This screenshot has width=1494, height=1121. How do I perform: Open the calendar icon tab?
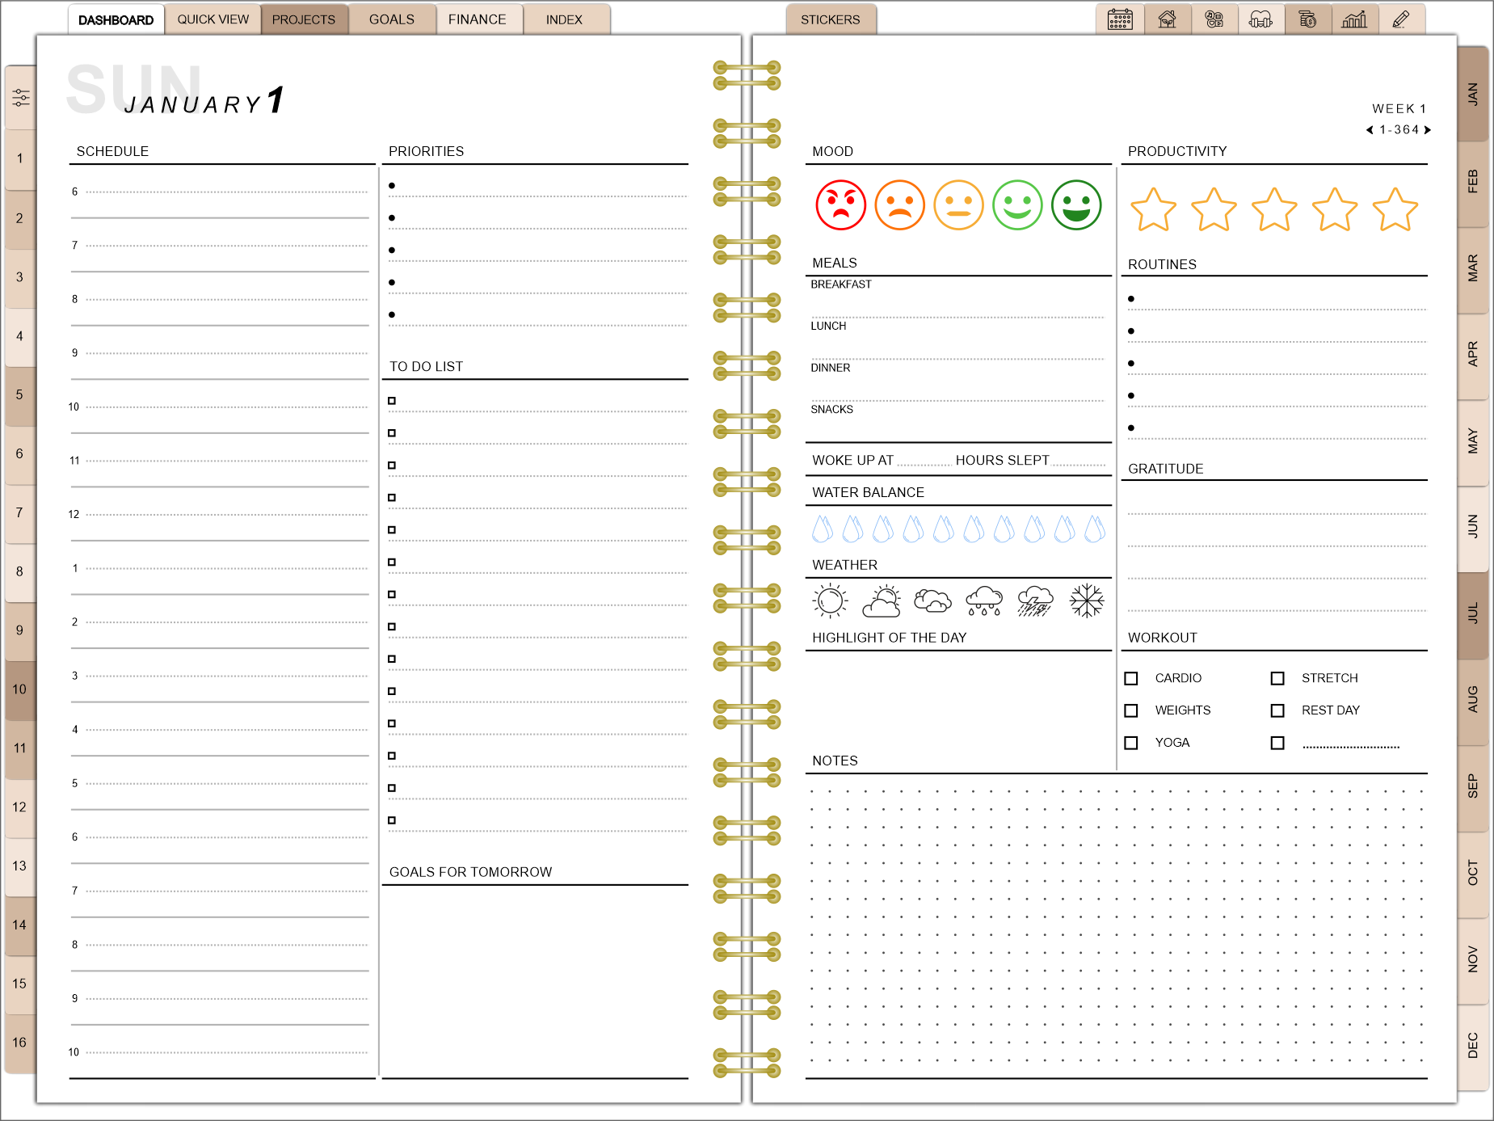pos(1120,19)
